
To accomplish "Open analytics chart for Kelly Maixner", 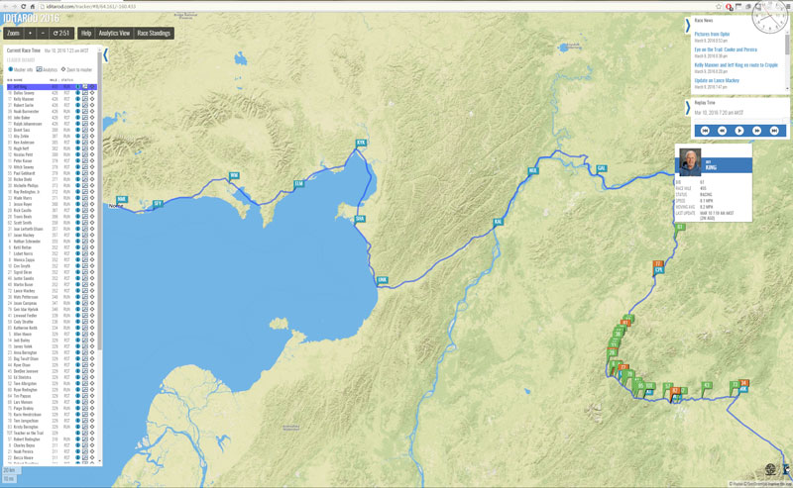I will click(x=85, y=99).
